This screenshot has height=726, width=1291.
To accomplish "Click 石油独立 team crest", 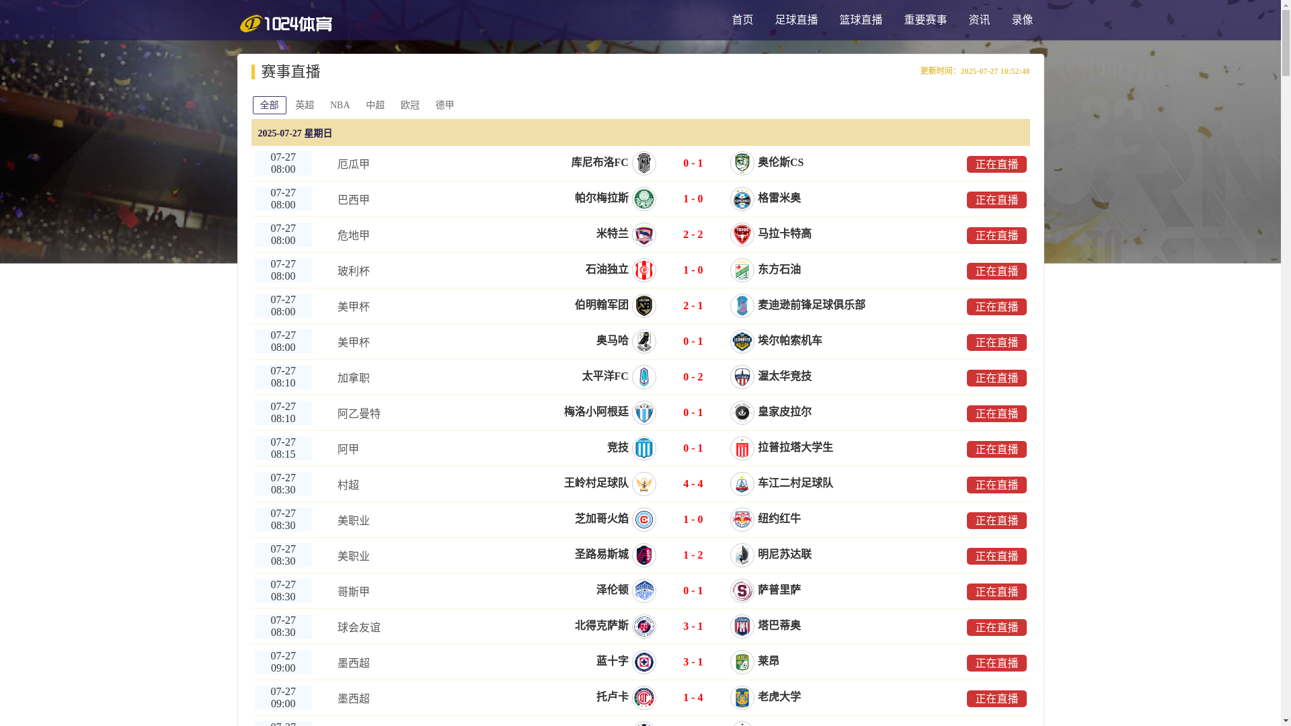I will point(644,270).
